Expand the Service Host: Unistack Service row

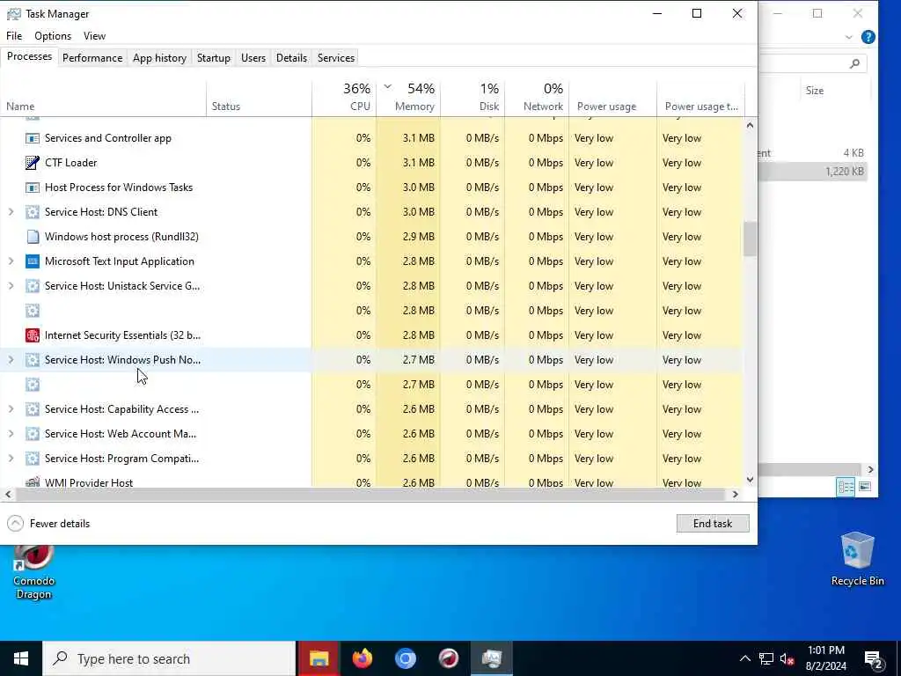pyautogui.click(x=11, y=286)
